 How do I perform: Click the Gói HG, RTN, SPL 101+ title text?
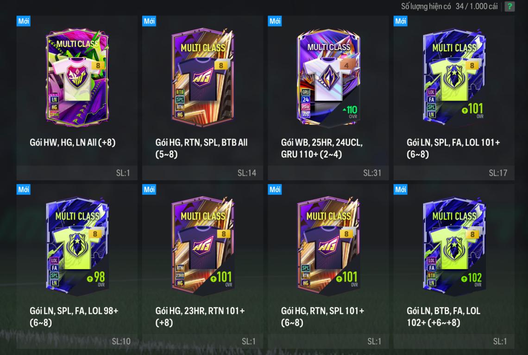(x=323, y=317)
